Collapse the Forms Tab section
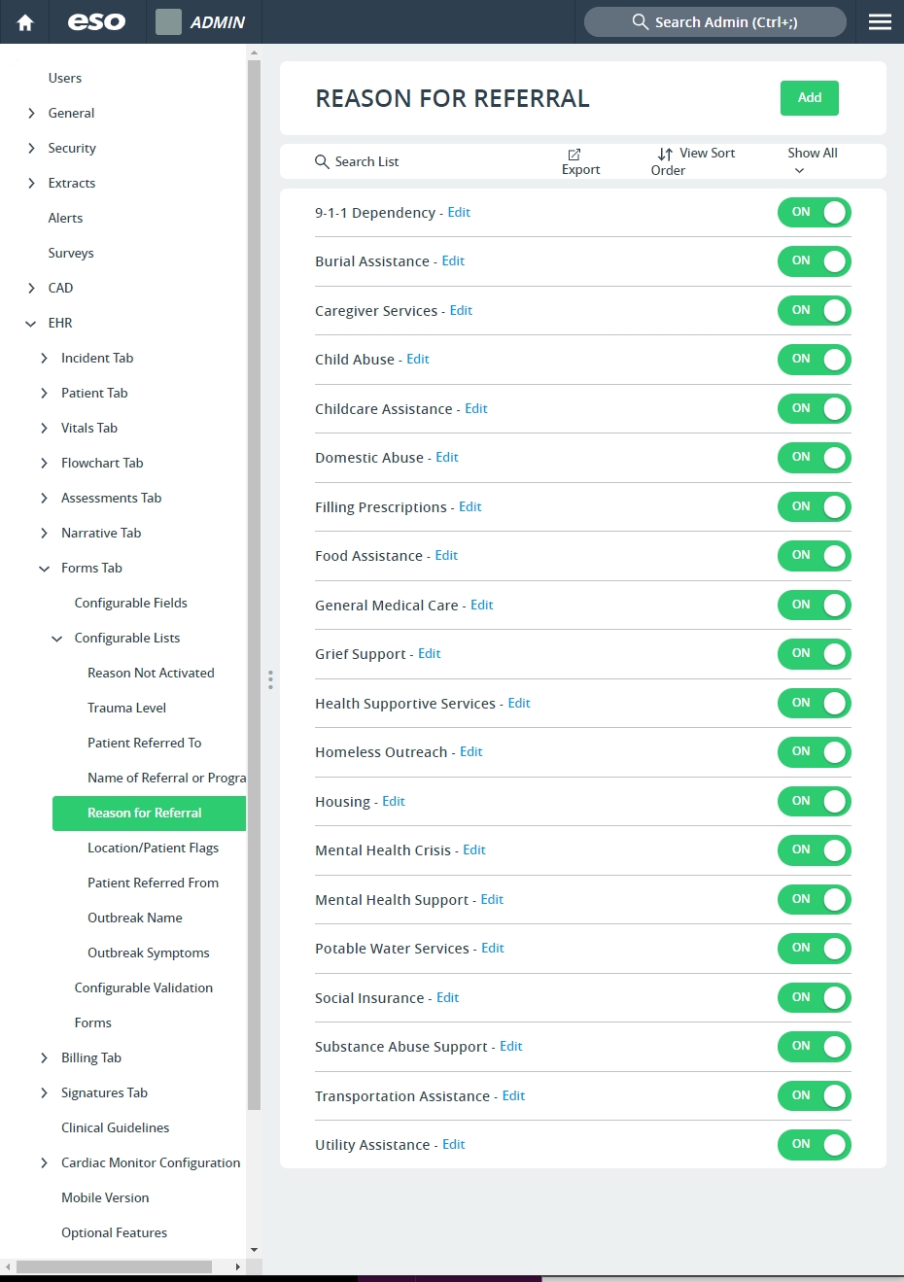Screen dimensions: 904x1282 click(x=44, y=568)
